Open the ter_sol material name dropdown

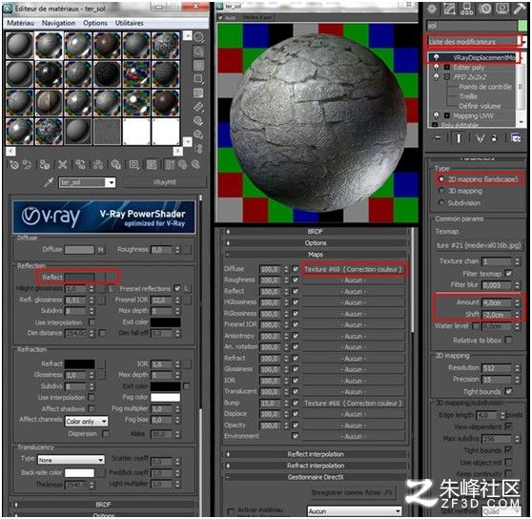[111, 182]
